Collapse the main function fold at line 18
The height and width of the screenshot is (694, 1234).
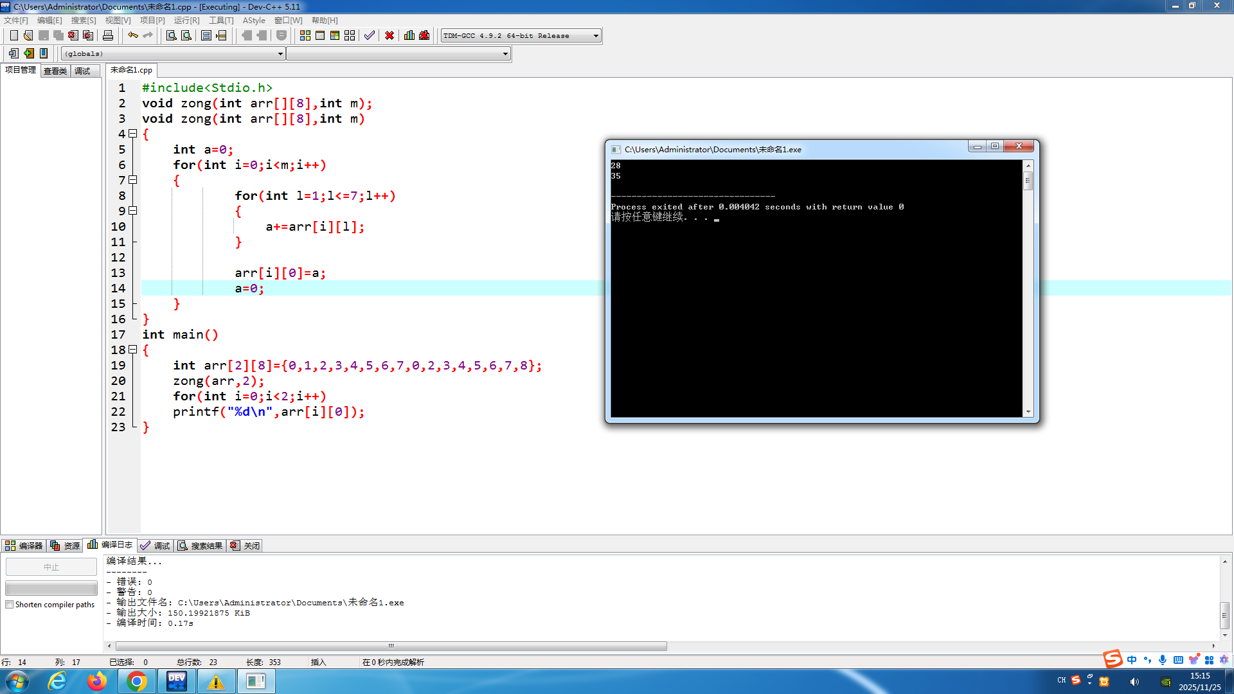[x=133, y=350]
